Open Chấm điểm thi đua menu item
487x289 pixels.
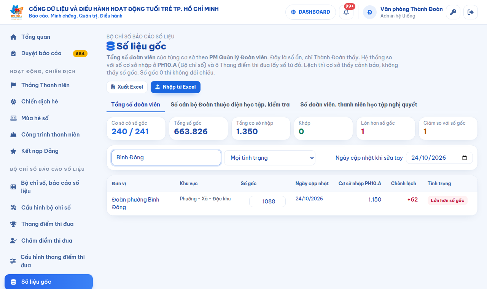pyautogui.click(x=49, y=241)
